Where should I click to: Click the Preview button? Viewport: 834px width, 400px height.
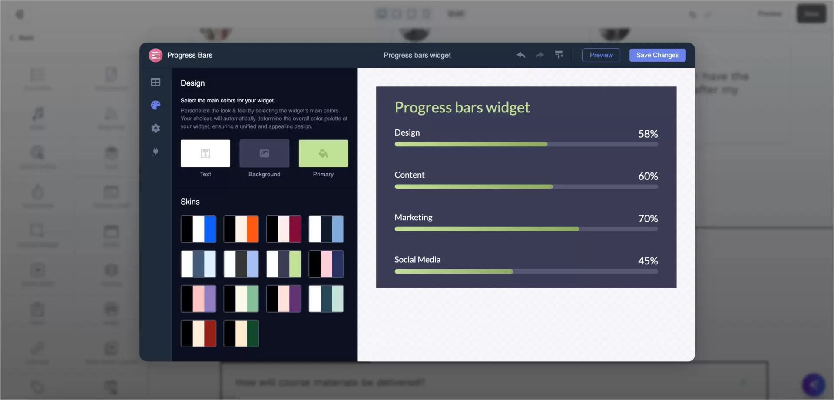click(601, 55)
